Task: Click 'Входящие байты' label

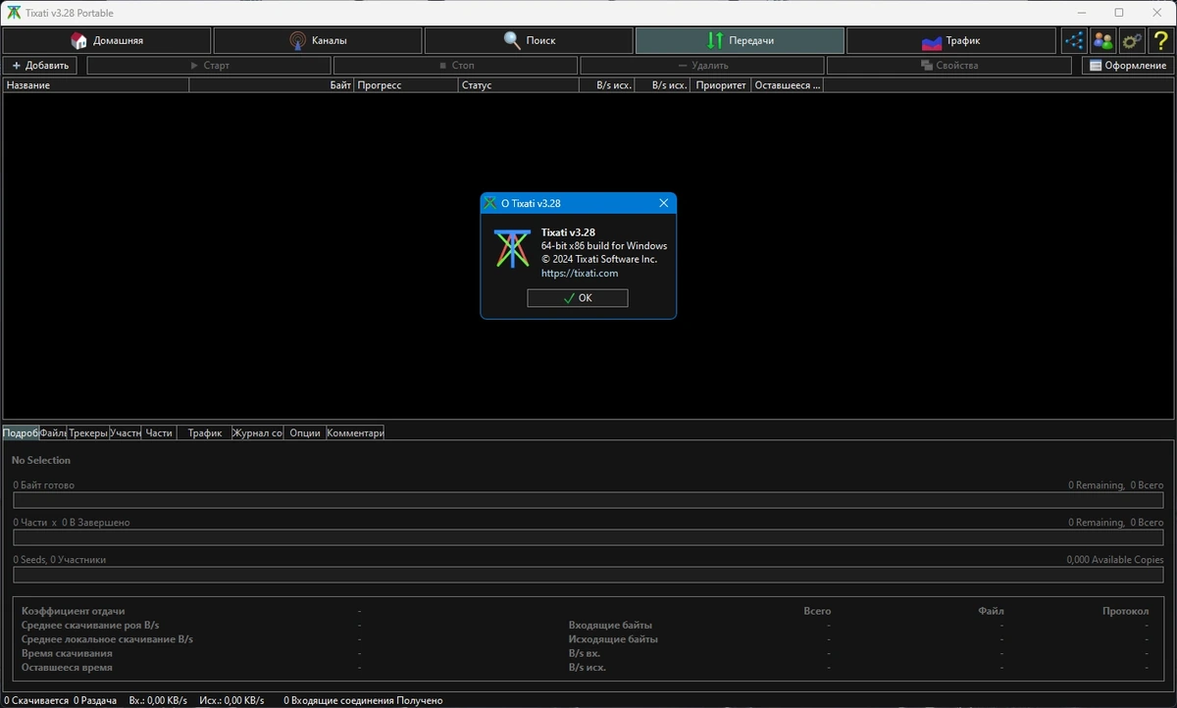Action: tap(610, 625)
